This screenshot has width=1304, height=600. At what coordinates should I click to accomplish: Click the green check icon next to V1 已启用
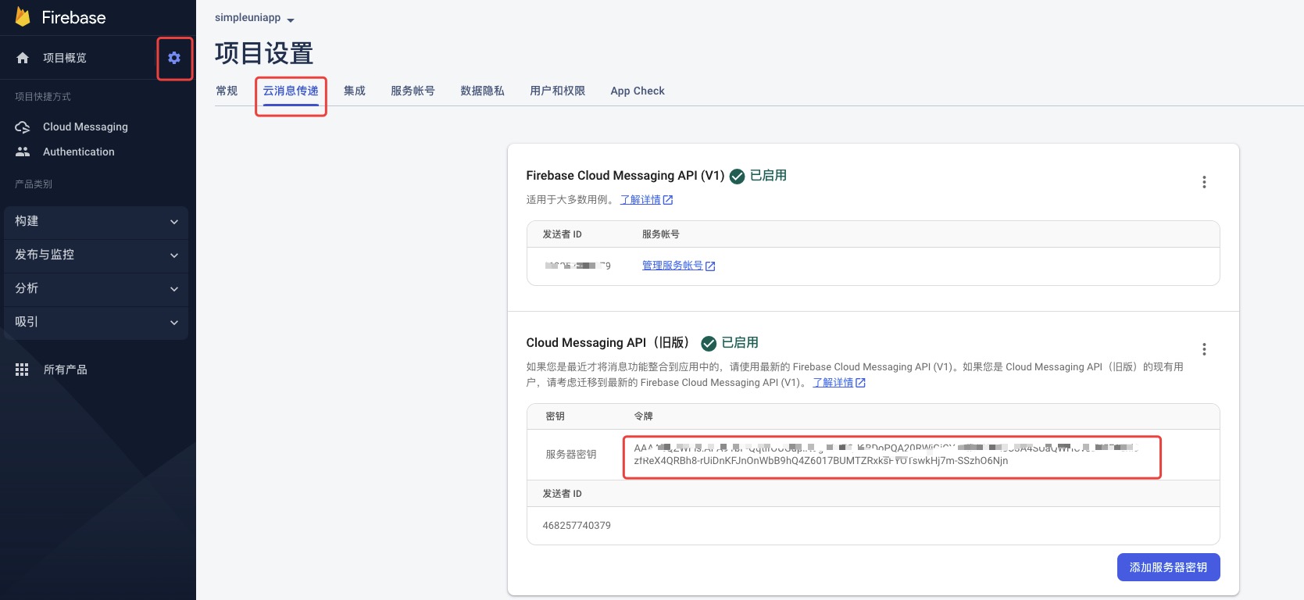737,177
